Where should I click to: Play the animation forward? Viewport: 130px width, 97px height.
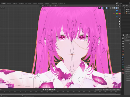[51, 90]
